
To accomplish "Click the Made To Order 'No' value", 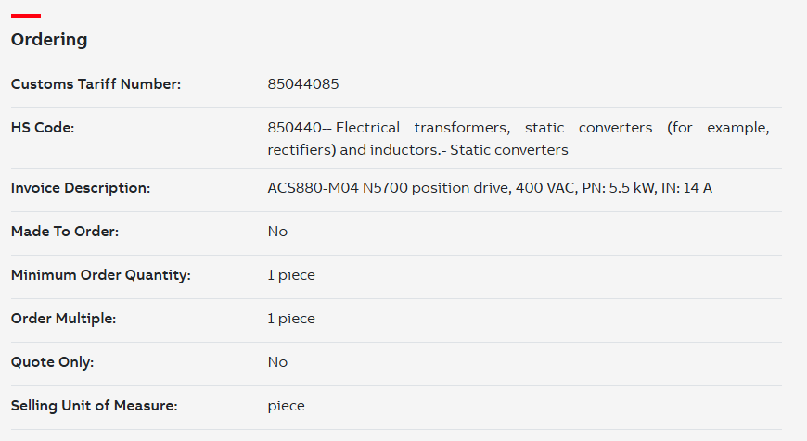I will click(277, 232).
